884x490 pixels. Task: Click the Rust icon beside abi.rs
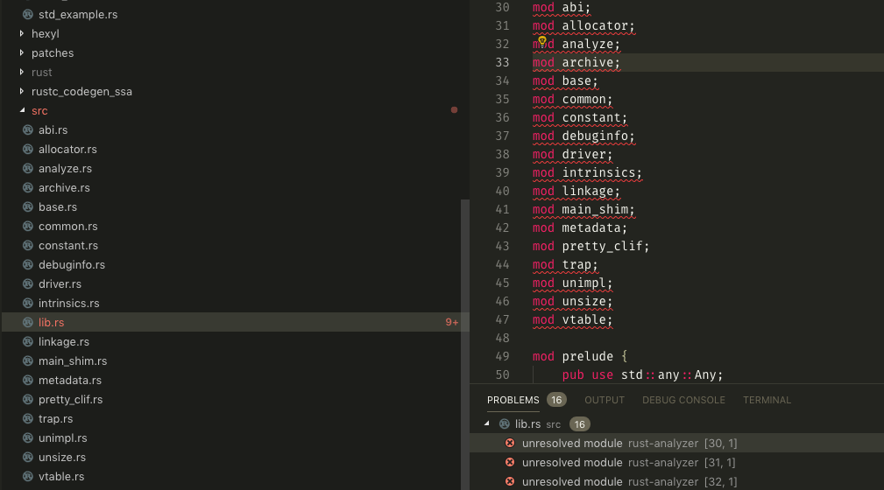point(28,130)
